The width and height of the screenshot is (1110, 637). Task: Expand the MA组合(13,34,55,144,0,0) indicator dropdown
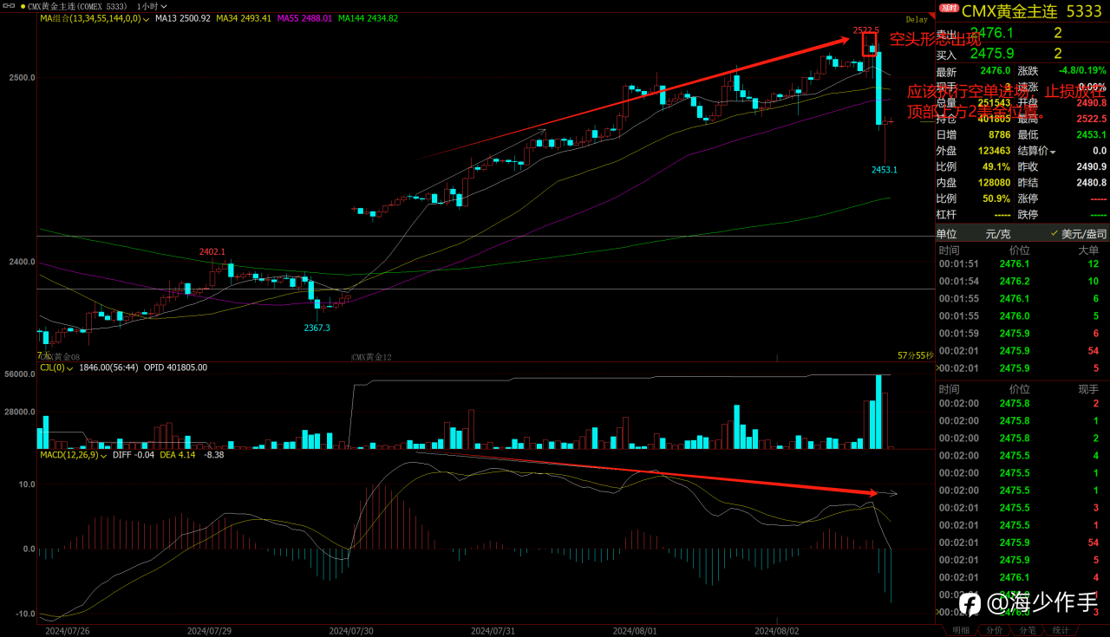(145, 18)
